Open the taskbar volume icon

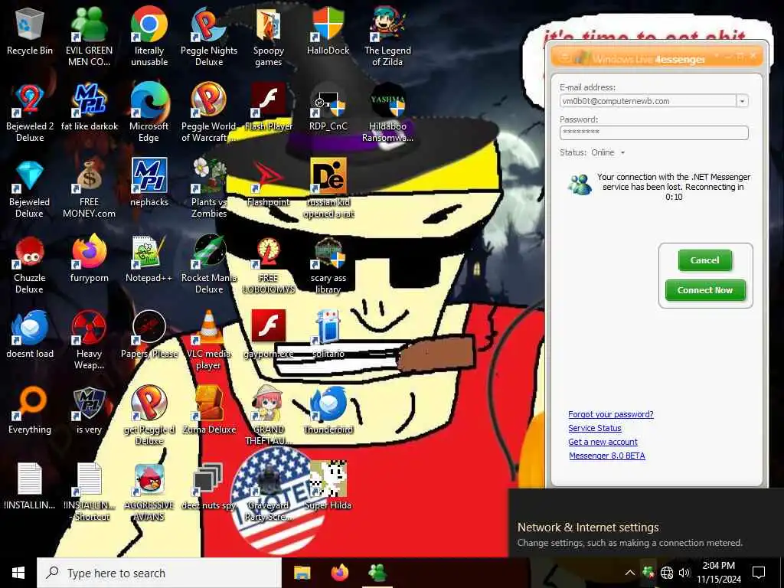click(684, 573)
